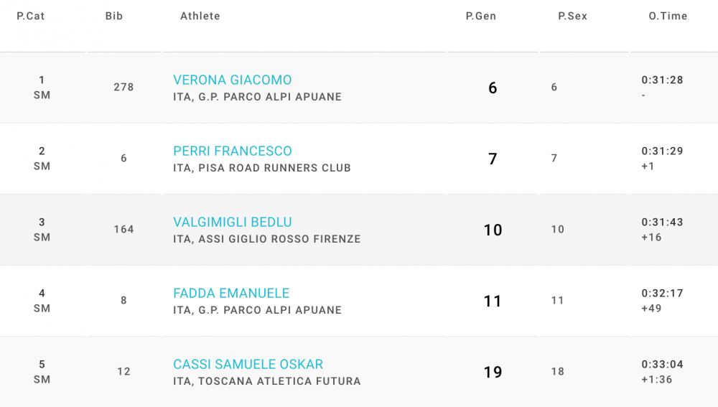Sort by P.Cat column header
This screenshot has height=407, width=718.
(x=31, y=16)
